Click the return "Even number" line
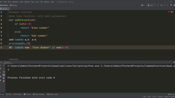This screenshot has width=175, height=98. click(x=35, y=28)
